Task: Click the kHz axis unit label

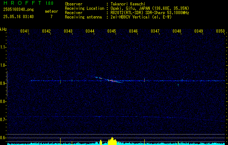Action: (3, 29)
